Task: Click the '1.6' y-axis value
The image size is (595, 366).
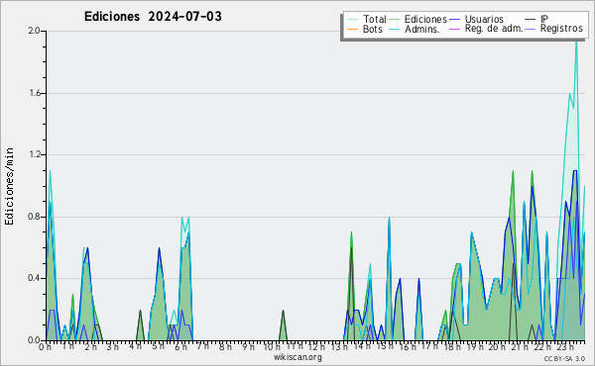Action: (34, 93)
